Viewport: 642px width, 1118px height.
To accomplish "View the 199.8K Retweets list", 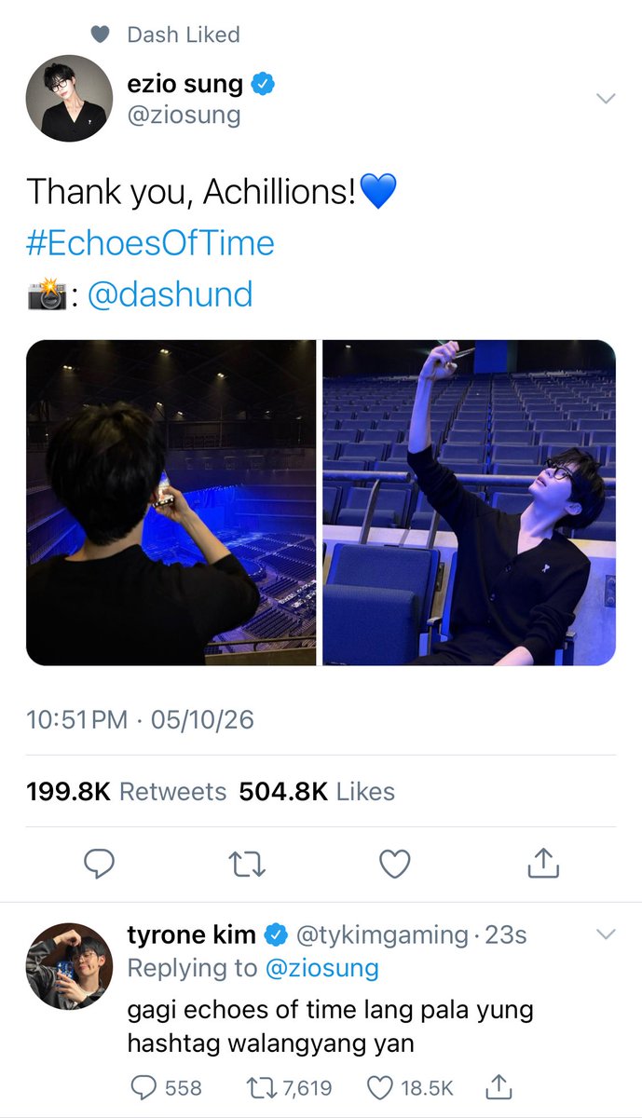I will tap(127, 792).
